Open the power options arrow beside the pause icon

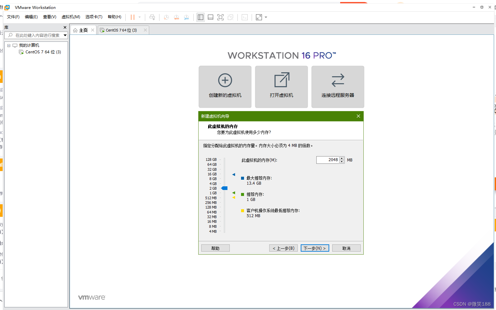pyautogui.click(x=140, y=17)
